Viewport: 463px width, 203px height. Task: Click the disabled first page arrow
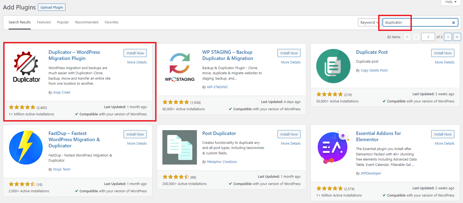click(x=407, y=37)
